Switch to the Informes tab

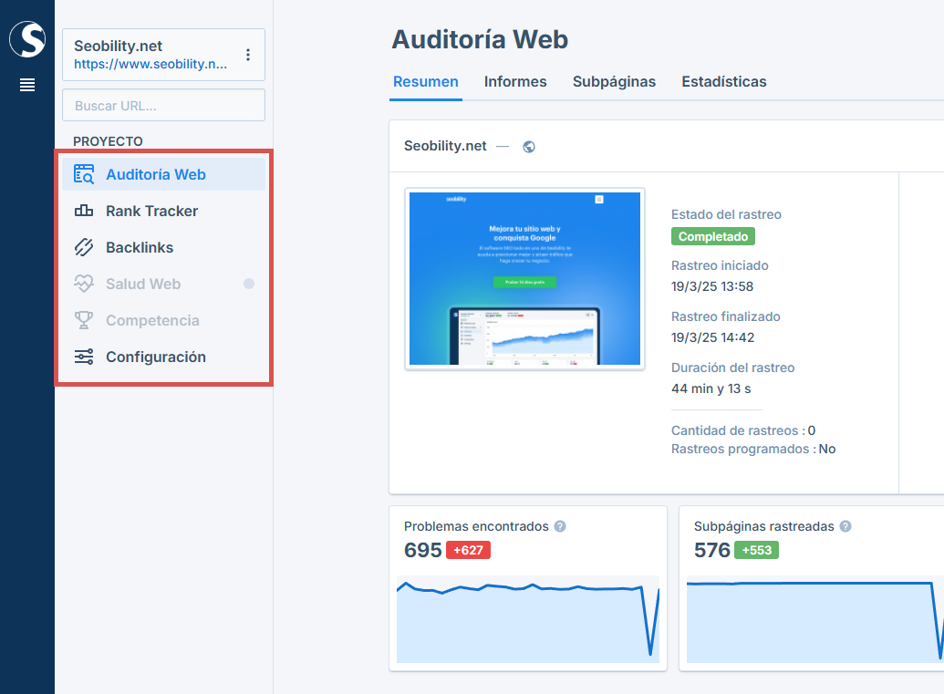point(515,82)
